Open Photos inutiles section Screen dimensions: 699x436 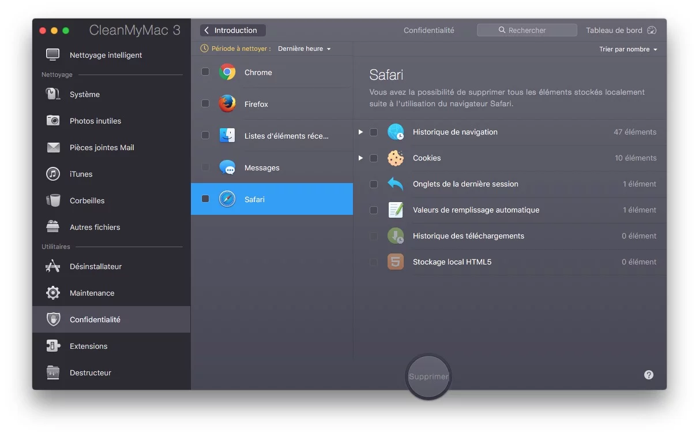click(111, 121)
